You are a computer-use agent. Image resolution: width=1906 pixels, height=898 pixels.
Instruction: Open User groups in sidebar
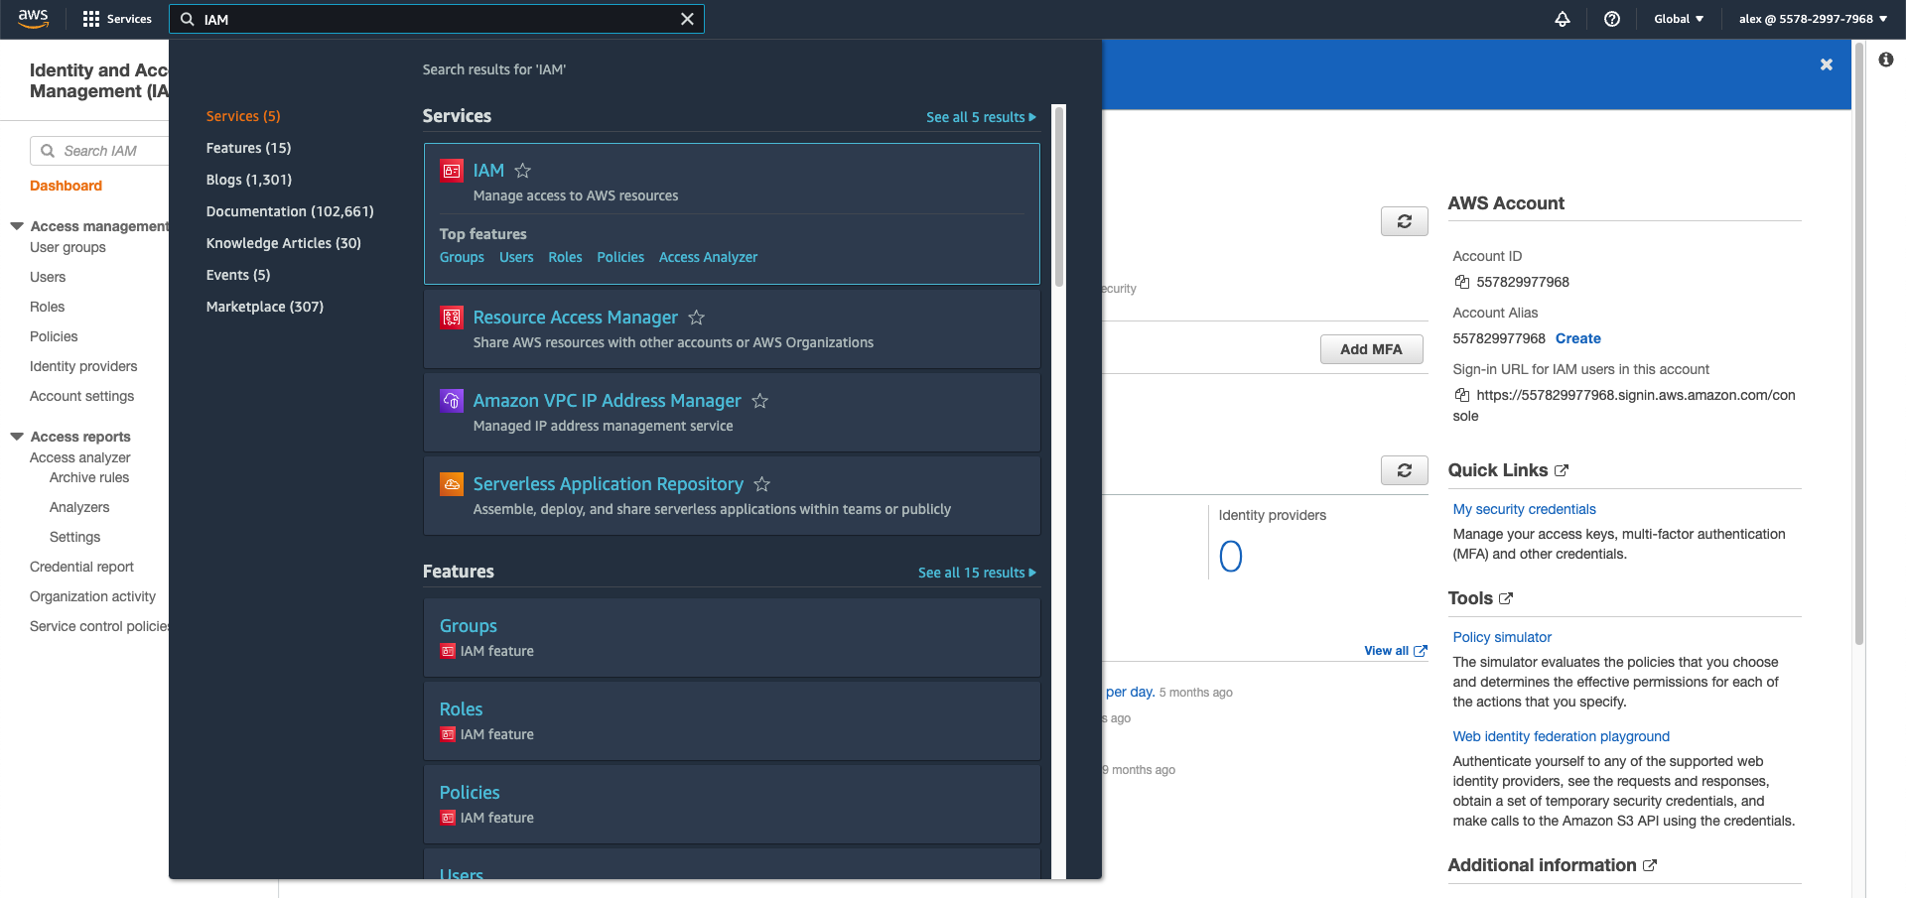68,247
